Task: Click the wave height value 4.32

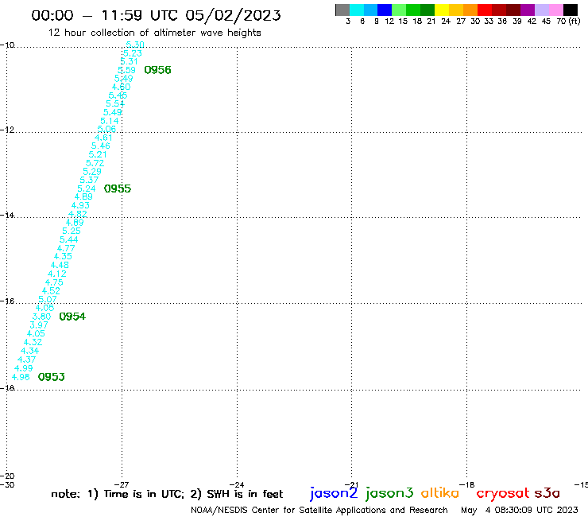Action: (x=33, y=342)
